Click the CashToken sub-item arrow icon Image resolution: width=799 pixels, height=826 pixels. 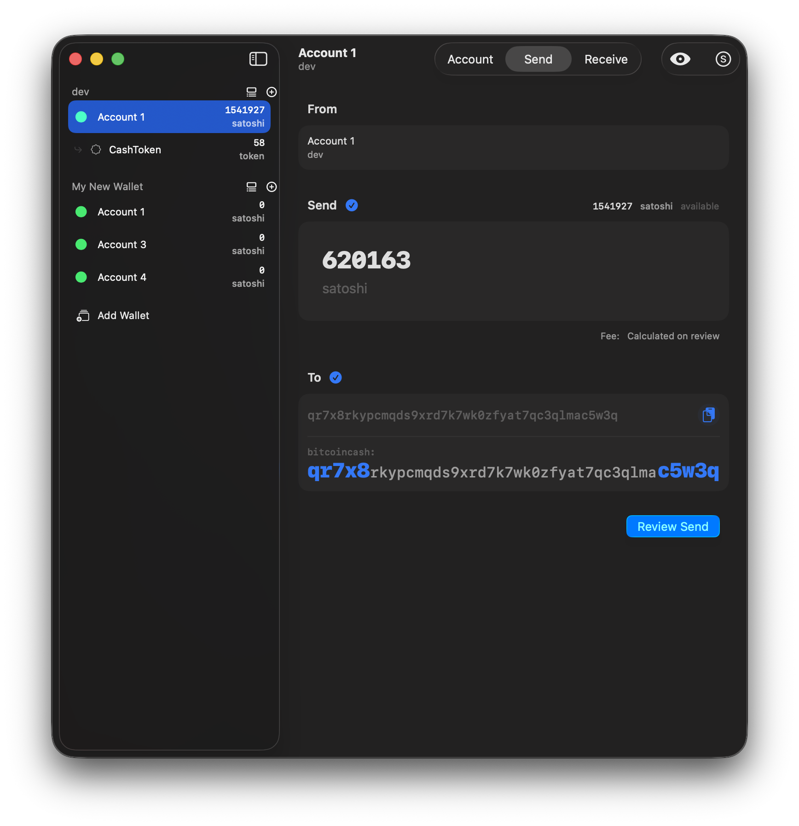click(78, 150)
